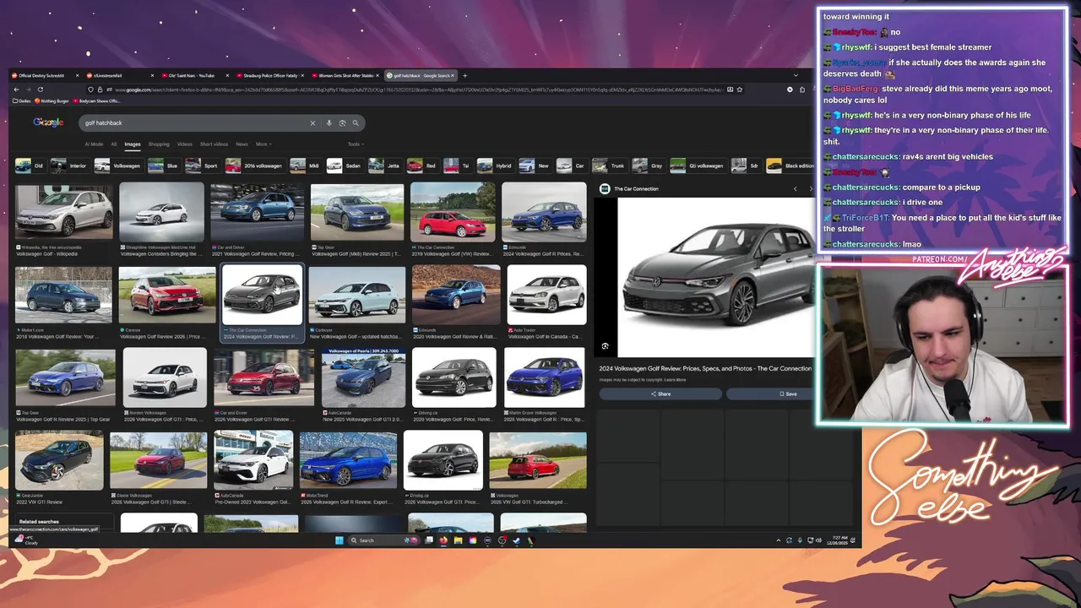
Task: Switch to the Ole' Saint Narc YouTube tab
Action: point(196,76)
